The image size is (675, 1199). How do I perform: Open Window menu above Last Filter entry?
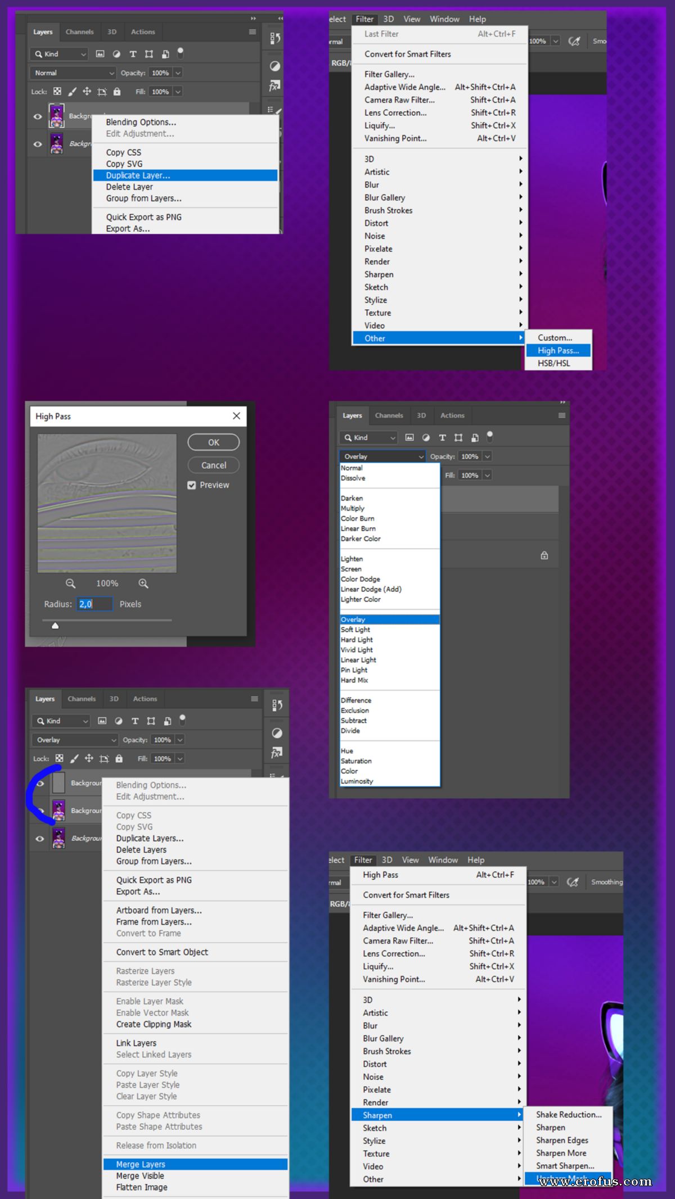click(444, 19)
